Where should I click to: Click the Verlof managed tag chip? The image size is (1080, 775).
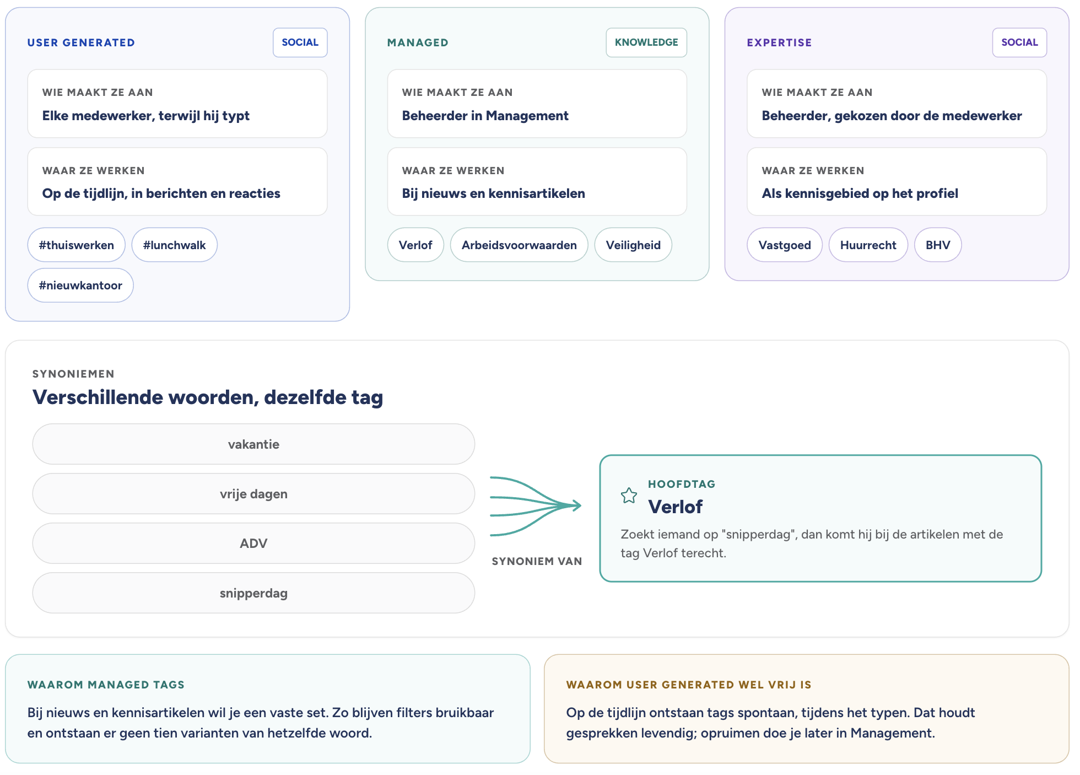(415, 245)
